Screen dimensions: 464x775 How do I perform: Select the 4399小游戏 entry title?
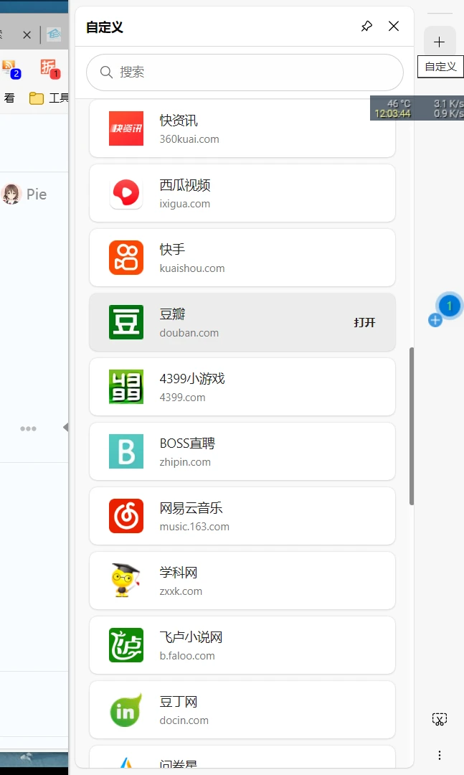tap(192, 379)
